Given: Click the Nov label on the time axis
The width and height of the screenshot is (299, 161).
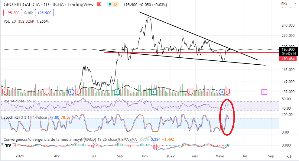Looking at the screenshot, I should (x=145, y=156).
